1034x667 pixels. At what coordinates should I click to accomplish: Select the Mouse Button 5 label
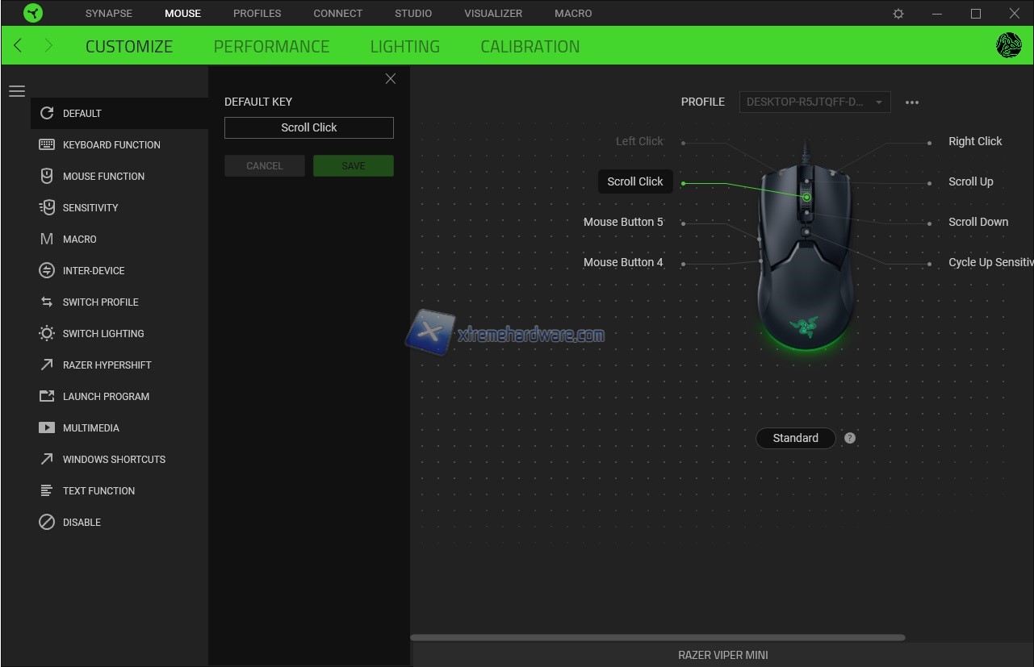click(x=623, y=222)
